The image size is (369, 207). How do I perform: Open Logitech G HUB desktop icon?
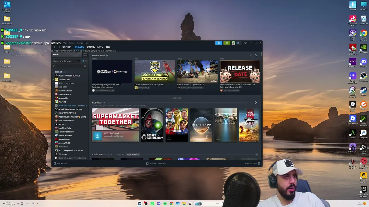(364, 149)
